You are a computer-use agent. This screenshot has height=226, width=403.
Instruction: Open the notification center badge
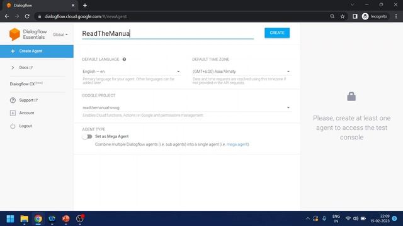(395, 218)
